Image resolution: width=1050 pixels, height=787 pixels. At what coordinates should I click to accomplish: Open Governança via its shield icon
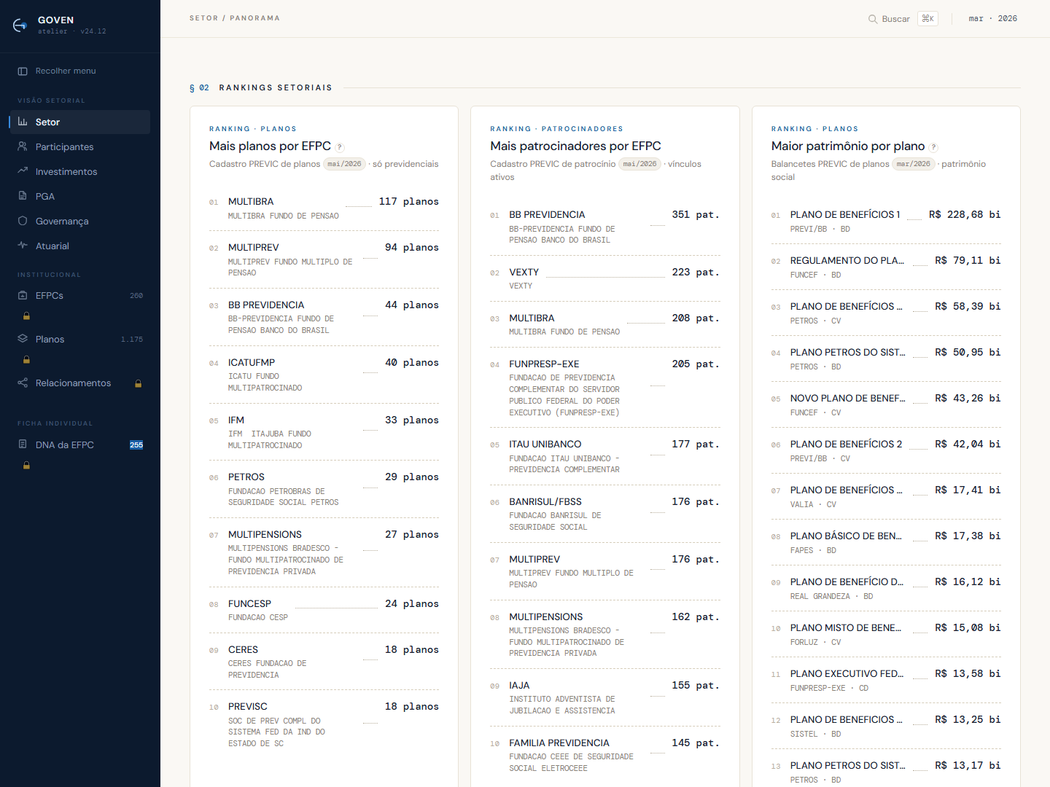click(x=23, y=221)
